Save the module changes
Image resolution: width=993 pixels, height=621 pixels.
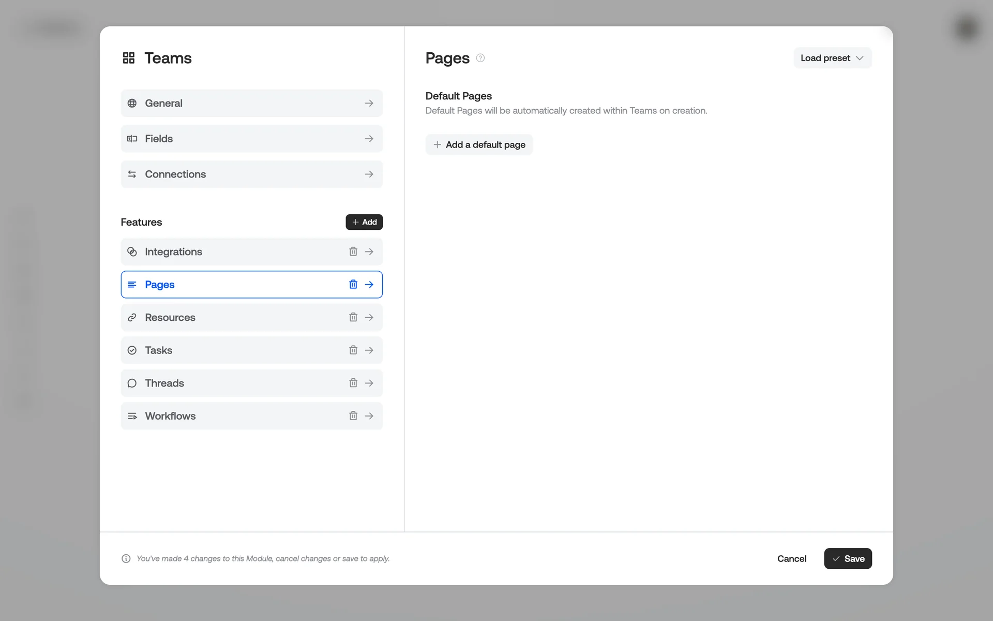848,558
